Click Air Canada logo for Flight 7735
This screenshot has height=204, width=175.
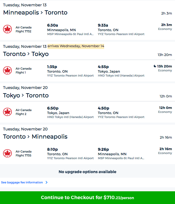[x=7, y=153]
